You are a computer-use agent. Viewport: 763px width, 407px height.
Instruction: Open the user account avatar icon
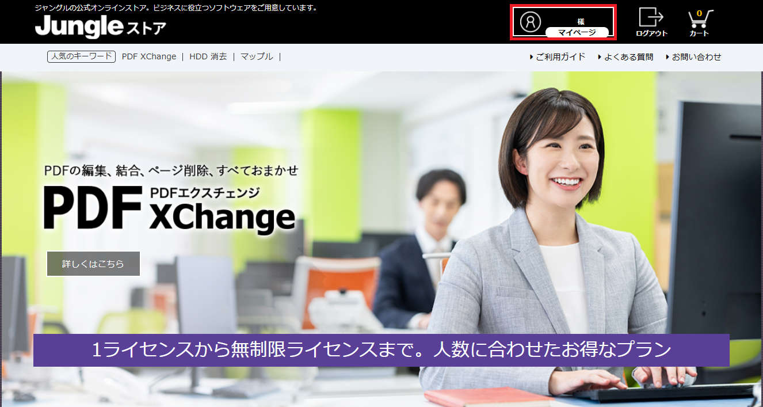point(531,21)
